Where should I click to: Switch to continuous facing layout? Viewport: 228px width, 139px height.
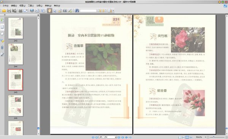[191, 137]
